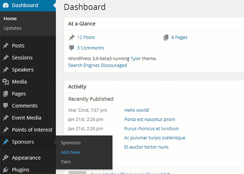Click the Recently Published heading
244x174 pixels.
(x=91, y=99)
